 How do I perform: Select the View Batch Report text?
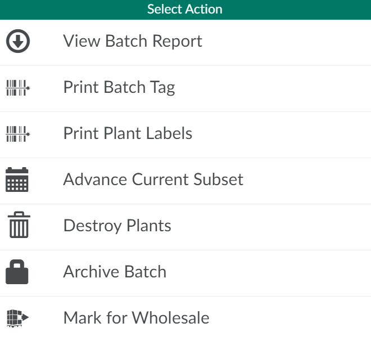[133, 41]
